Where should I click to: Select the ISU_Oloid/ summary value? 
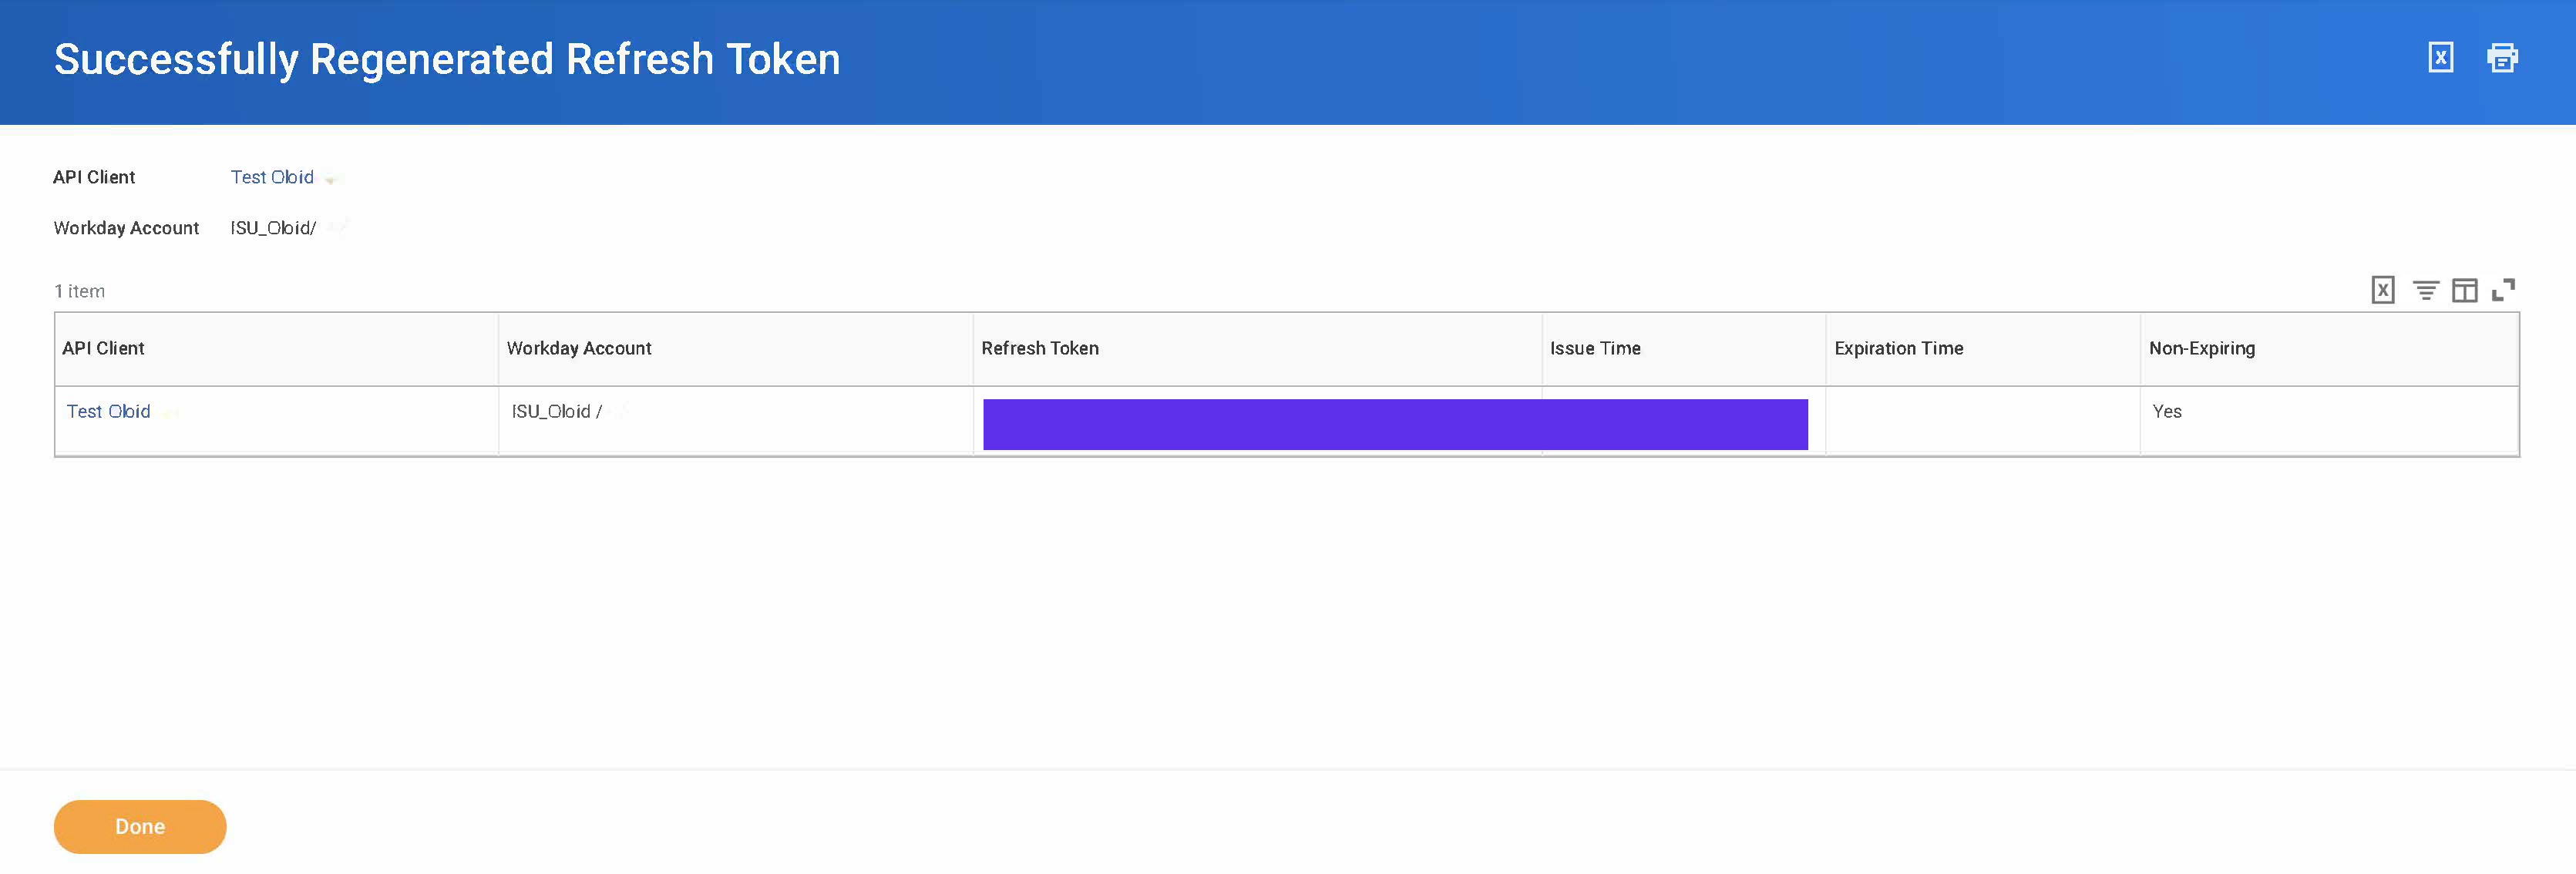pos(273,228)
